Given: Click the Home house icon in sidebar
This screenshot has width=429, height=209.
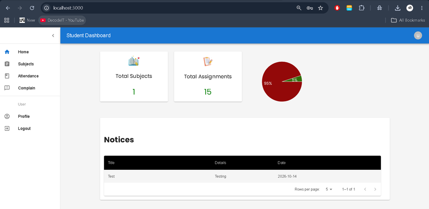Looking at the screenshot, I should (x=7, y=52).
